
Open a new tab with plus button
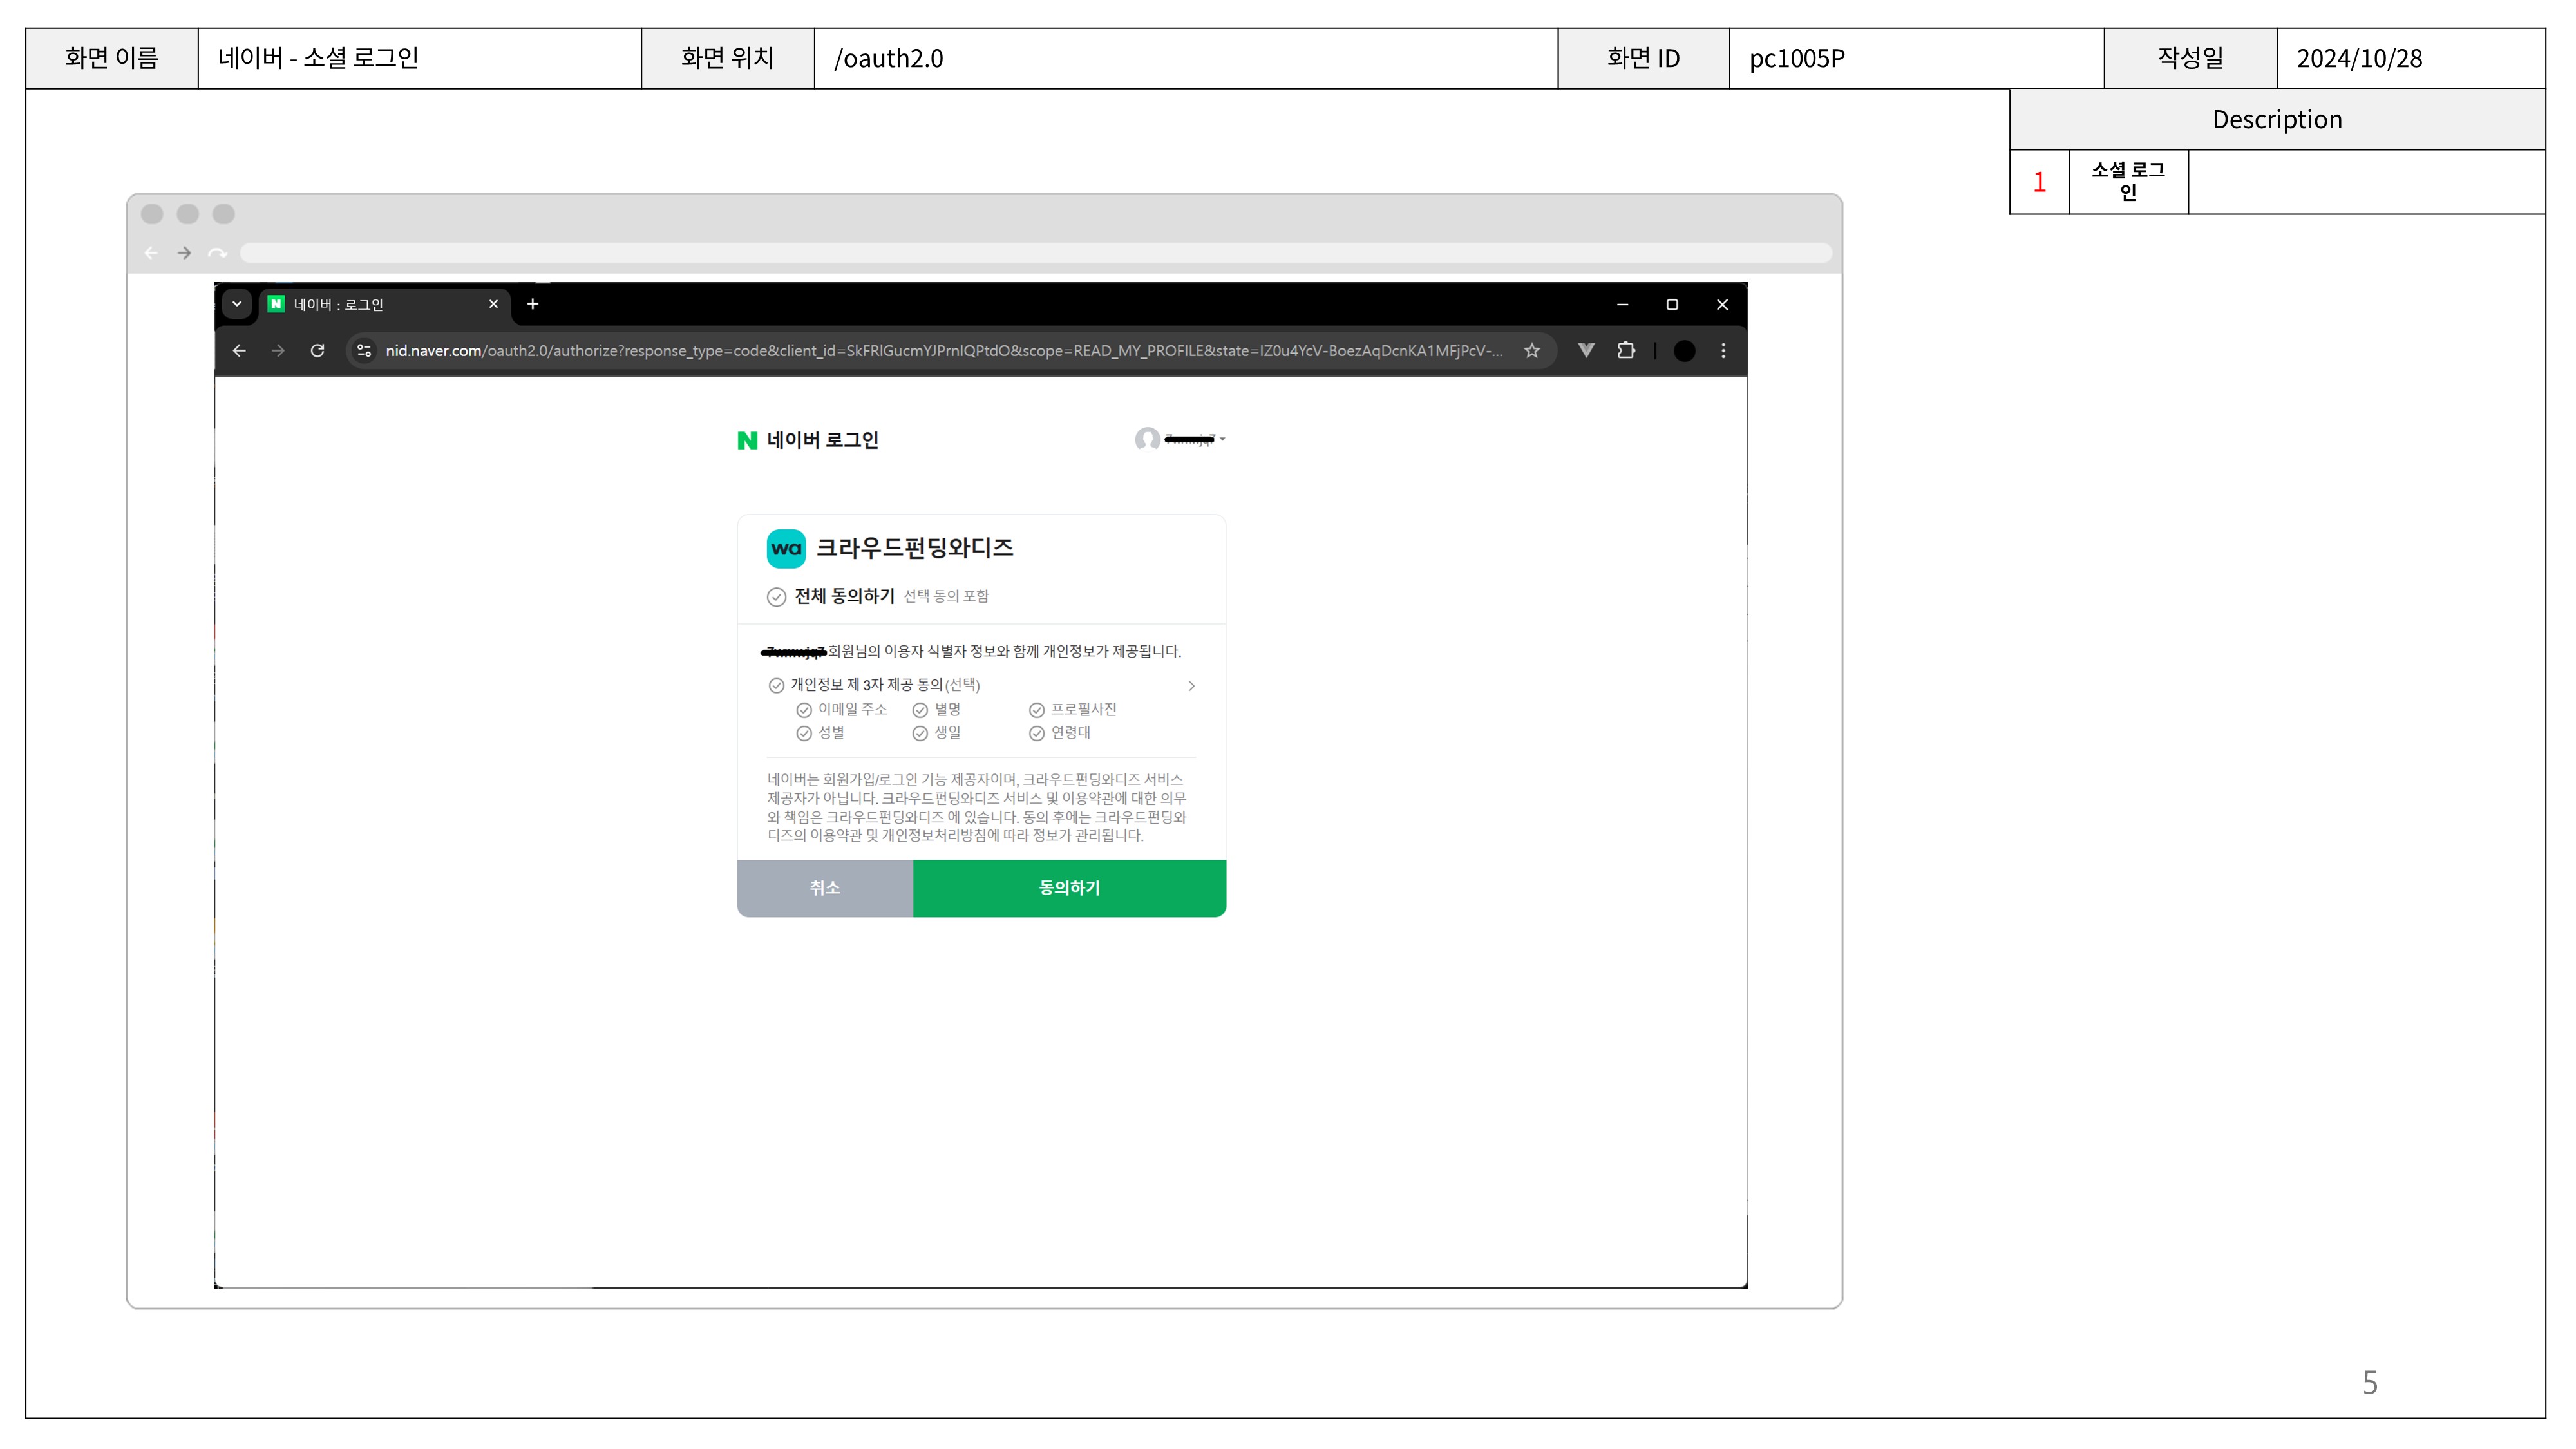pos(533,304)
